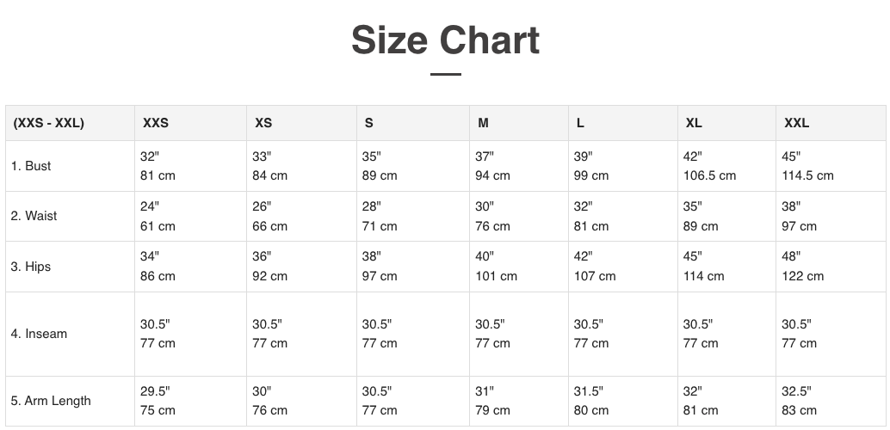The height and width of the screenshot is (430, 890).
Task: Click the XXS waist cell showing 61 cm
Action: click(x=158, y=226)
